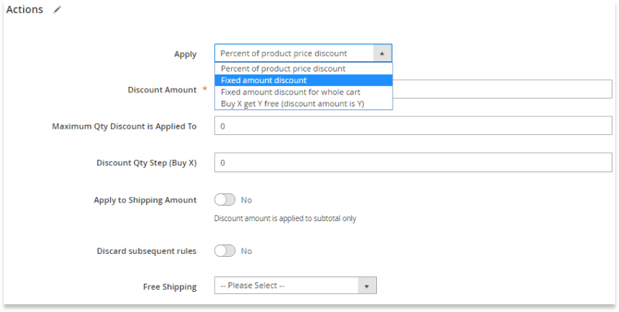Click the Discount Qty Step input field

(x=413, y=162)
